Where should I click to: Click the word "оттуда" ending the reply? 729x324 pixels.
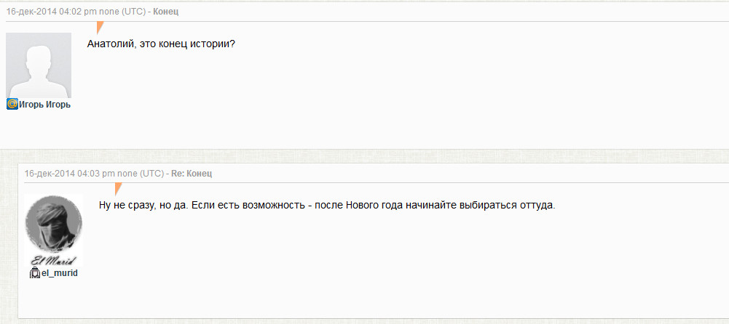pos(537,205)
